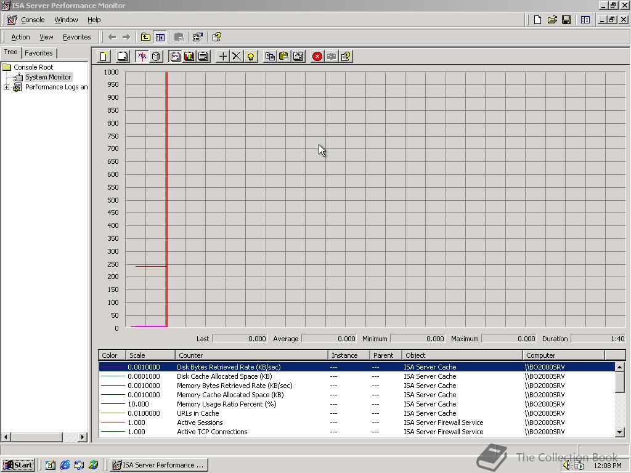
Task: Open the System Monitor Properties icon
Action: point(298,56)
